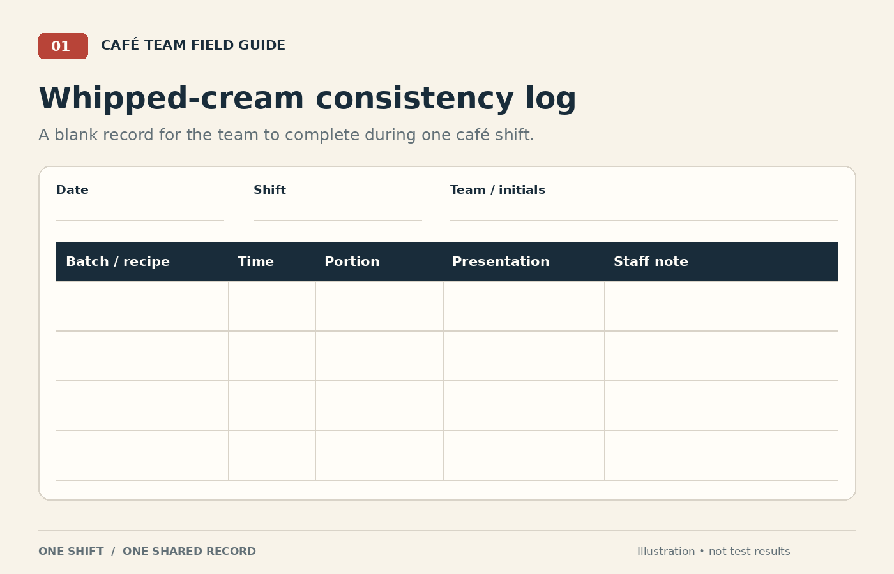
Task: Select the Whipped-cream consistency log title
Action: (x=307, y=99)
